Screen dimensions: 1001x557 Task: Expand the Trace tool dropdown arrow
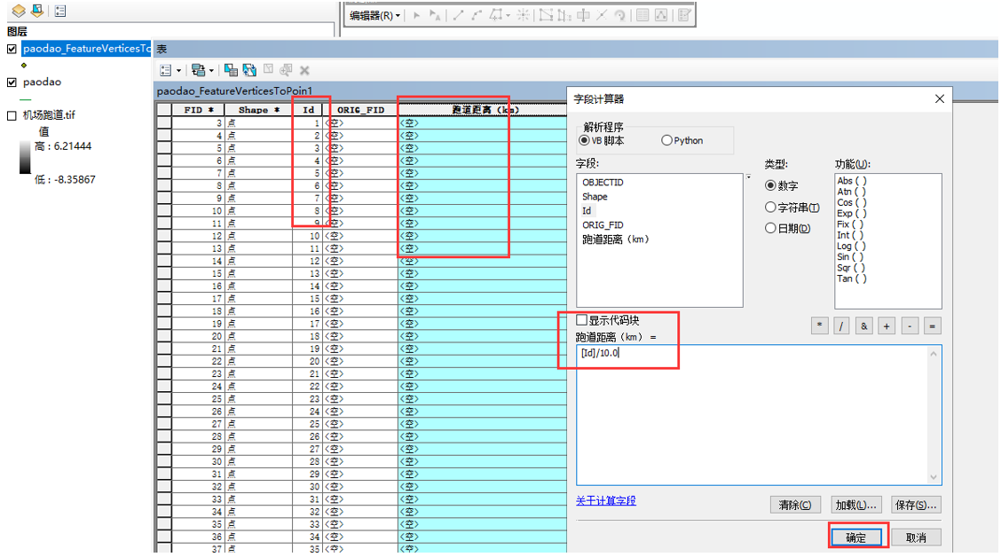(508, 16)
